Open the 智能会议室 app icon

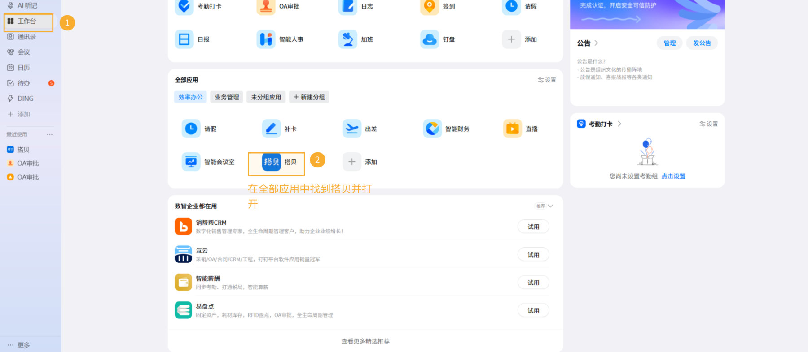[191, 162]
